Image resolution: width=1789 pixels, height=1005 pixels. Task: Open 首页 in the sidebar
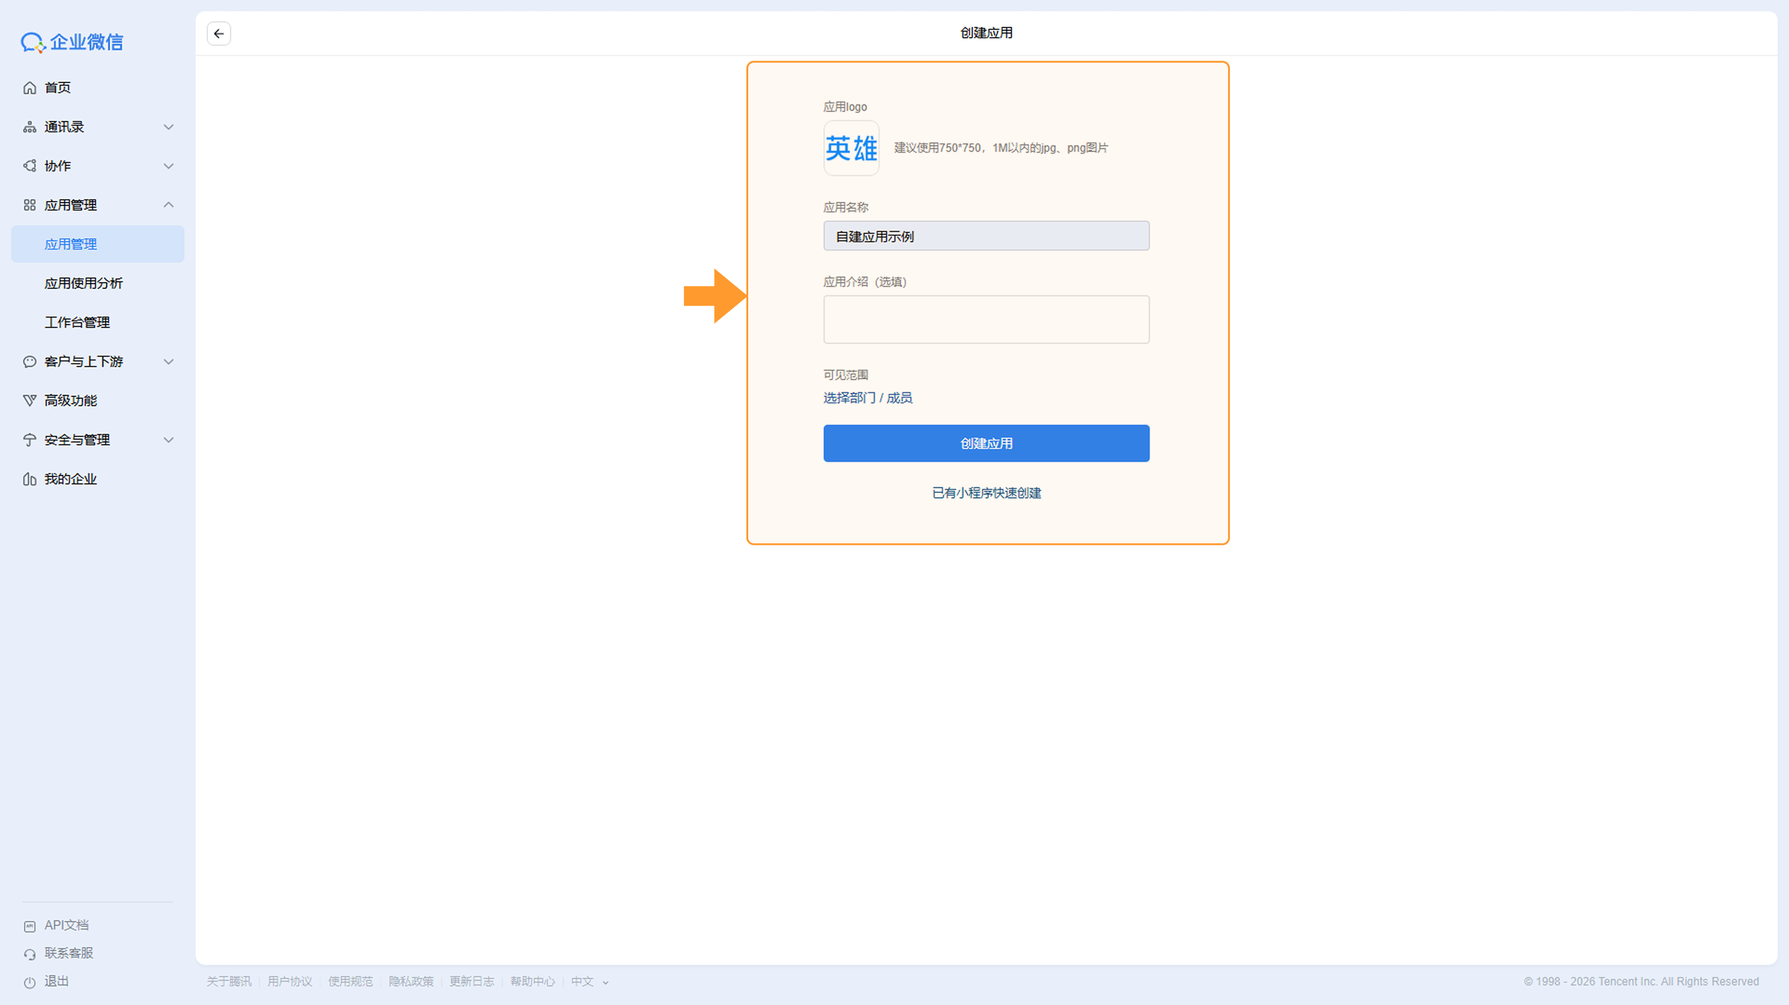pyautogui.click(x=98, y=88)
